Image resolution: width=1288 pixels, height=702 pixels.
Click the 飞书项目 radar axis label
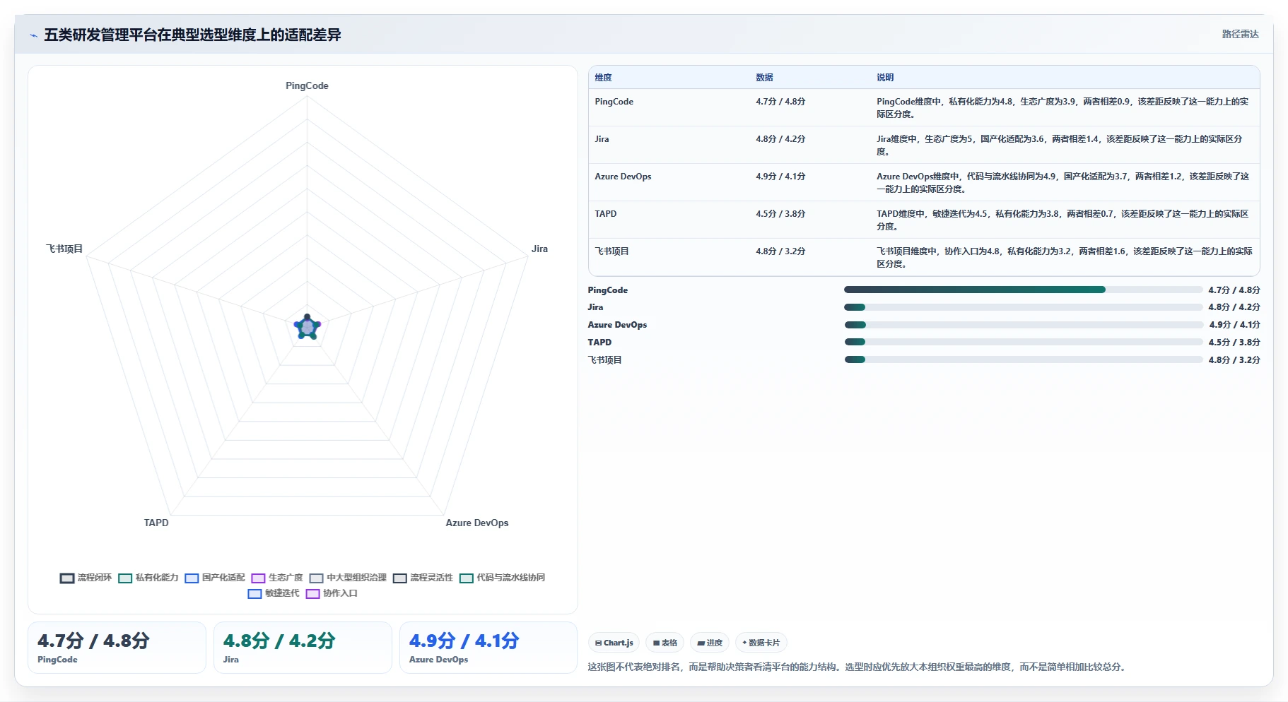(64, 249)
